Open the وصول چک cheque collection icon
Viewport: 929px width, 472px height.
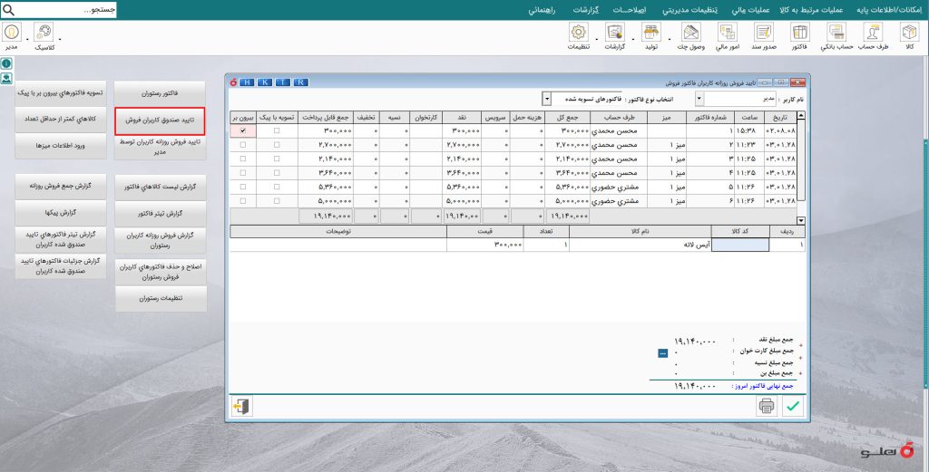(690, 32)
